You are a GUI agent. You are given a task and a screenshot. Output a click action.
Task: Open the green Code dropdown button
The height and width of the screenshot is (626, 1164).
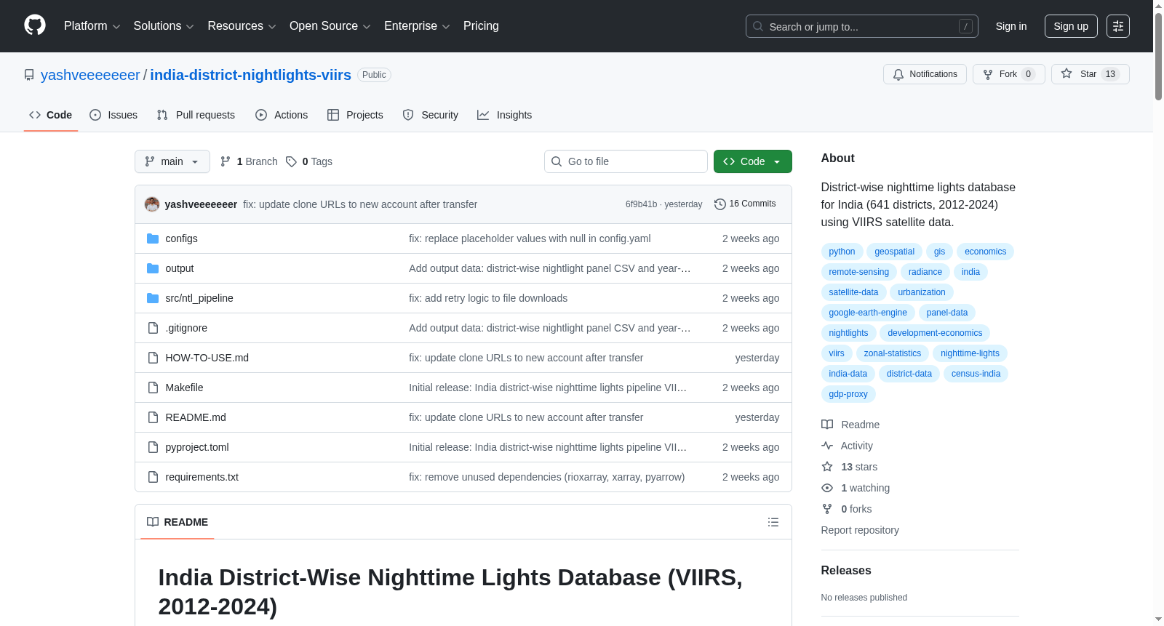point(753,161)
